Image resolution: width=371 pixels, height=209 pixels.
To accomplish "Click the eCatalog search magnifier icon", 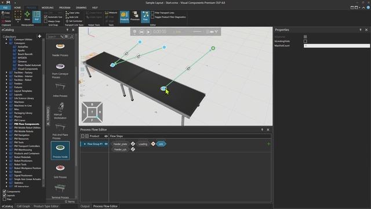I will click(62, 37).
